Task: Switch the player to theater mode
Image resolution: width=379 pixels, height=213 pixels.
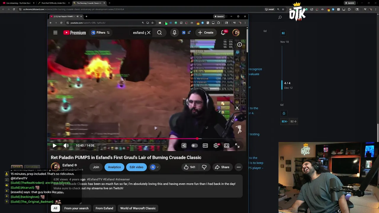Action: coord(227,146)
